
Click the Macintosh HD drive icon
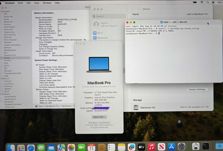(x=136, y=107)
